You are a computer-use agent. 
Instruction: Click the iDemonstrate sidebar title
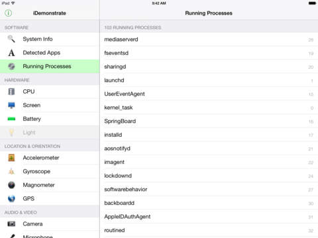click(50, 13)
